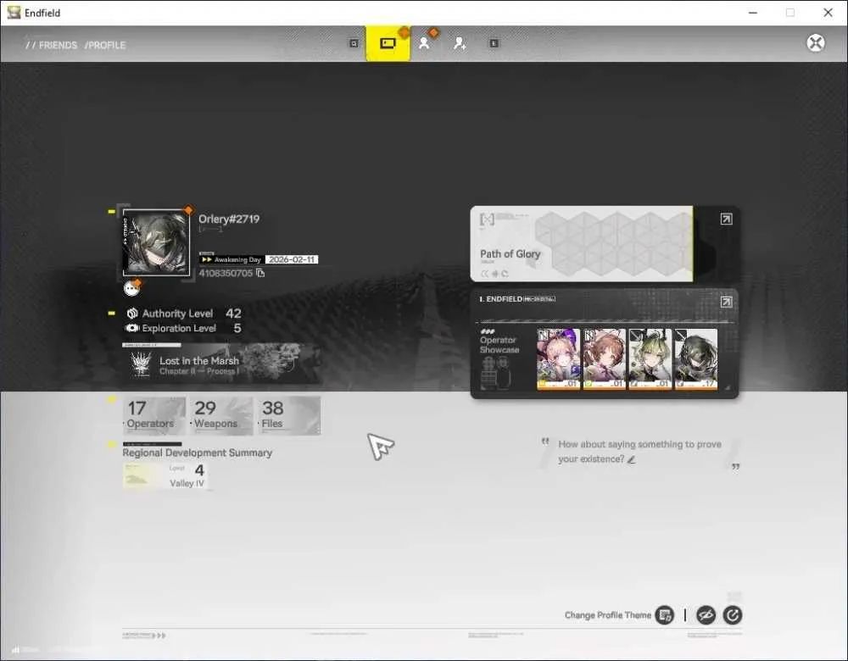Select the brown-haired second showcase operator
The width and height of the screenshot is (848, 661).
(x=604, y=358)
